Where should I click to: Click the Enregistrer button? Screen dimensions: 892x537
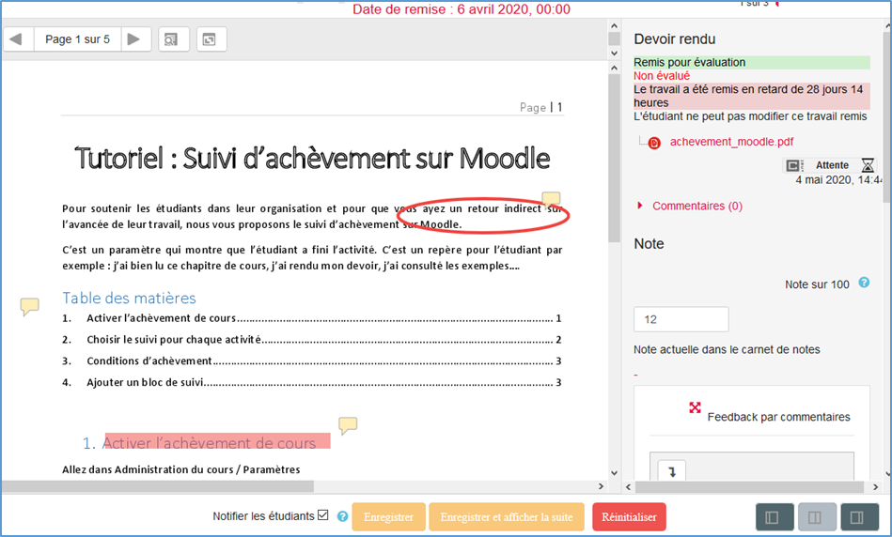(388, 517)
